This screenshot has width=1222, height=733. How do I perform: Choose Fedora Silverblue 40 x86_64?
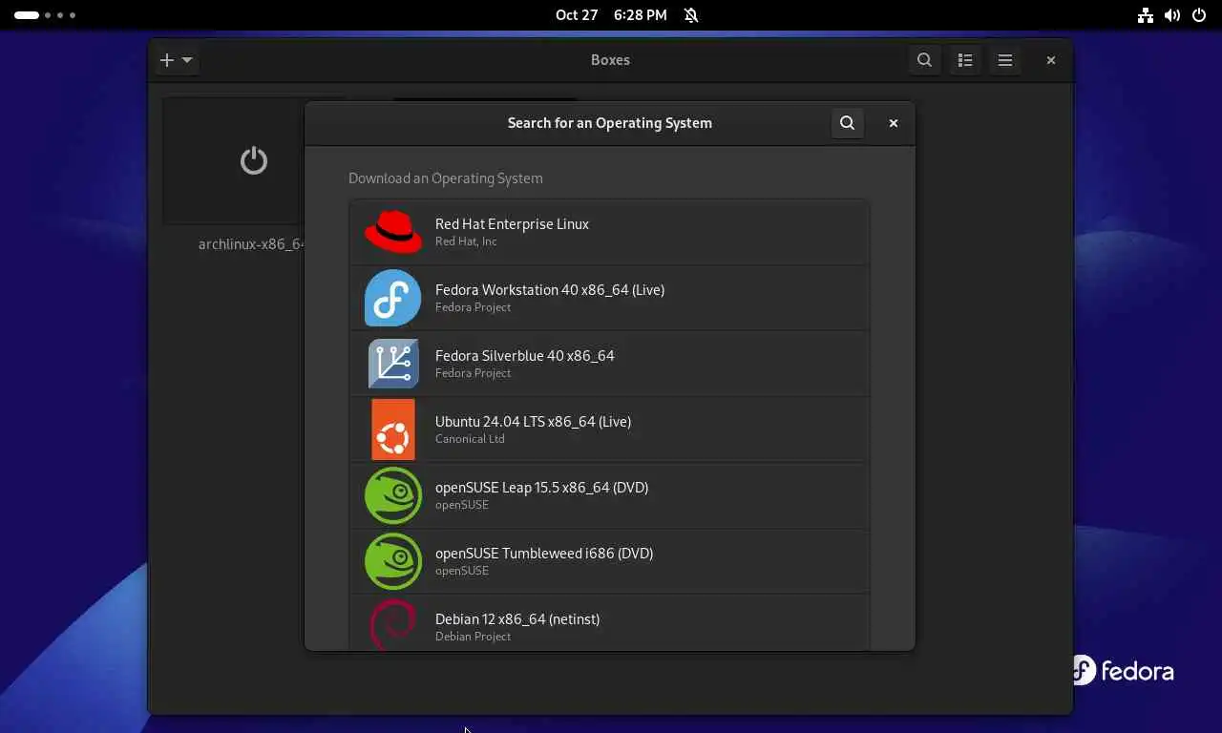point(609,364)
